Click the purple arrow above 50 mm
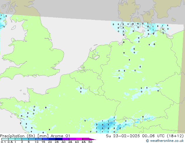 (92, 139)
